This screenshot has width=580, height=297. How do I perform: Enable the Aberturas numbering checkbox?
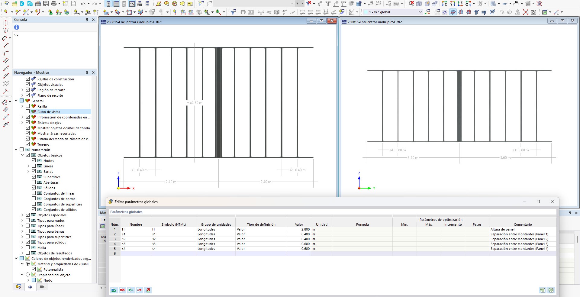point(34,182)
